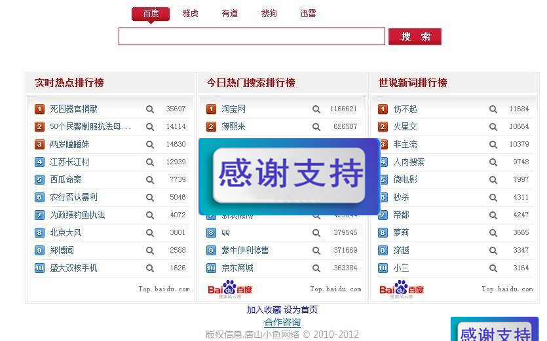Screen dimensions: 547x341
Task: Click the 加入收藏 link
Action: (264, 310)
